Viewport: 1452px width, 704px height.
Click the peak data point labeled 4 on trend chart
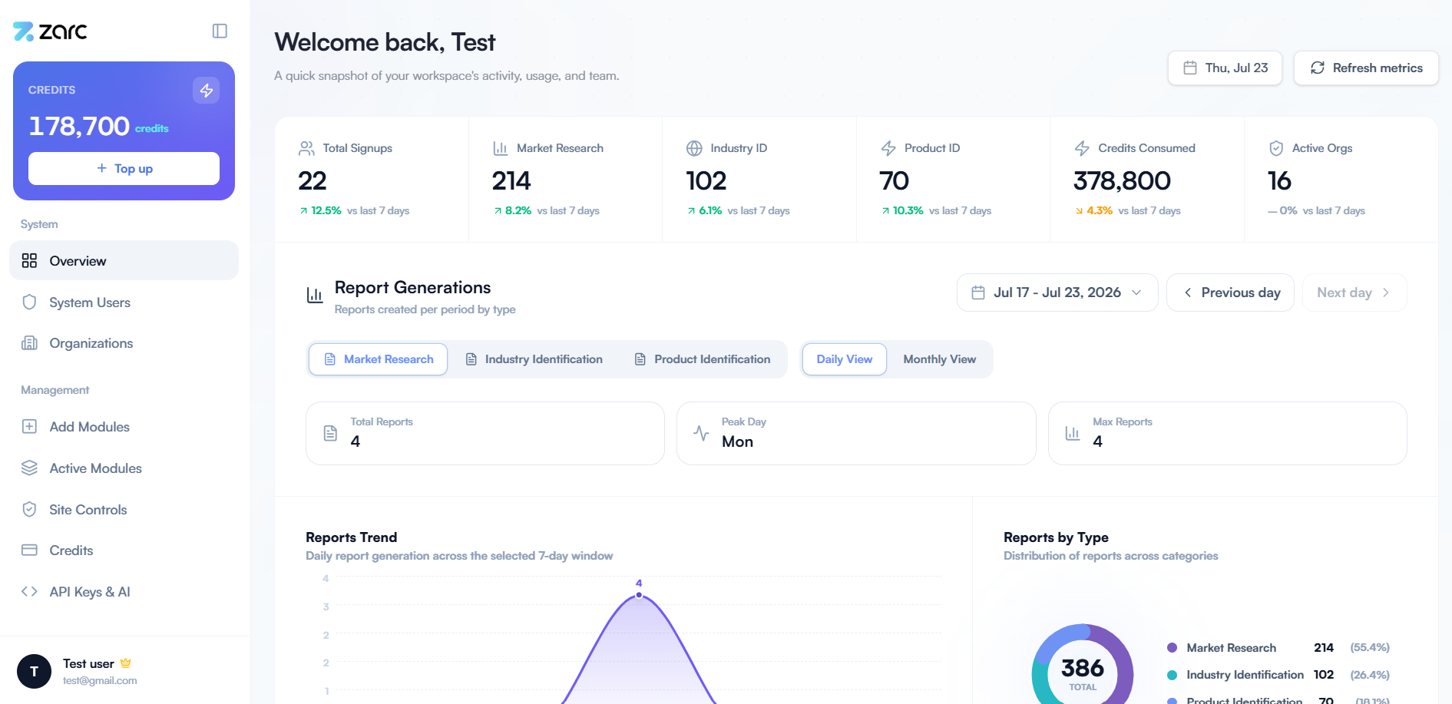[639, 595]
